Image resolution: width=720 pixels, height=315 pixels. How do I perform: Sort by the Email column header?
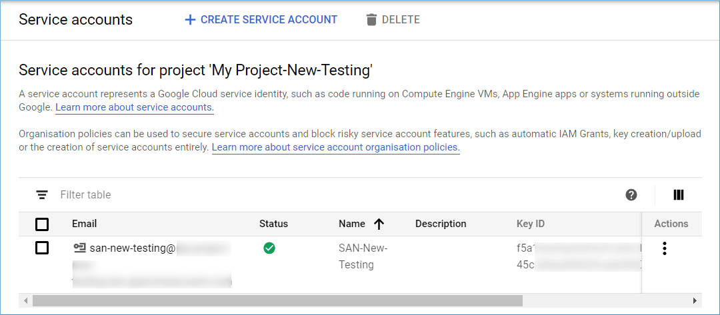(x=85, y=224)
